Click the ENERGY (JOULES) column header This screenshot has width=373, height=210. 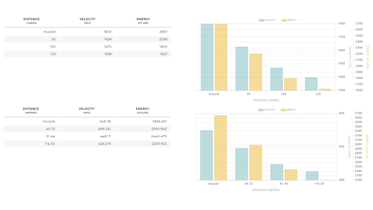(143, 110)
